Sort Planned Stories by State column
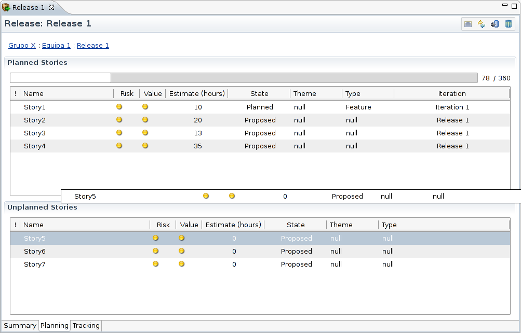The height and width of the screenshot is (333, 521). click(x=259, y=93)
